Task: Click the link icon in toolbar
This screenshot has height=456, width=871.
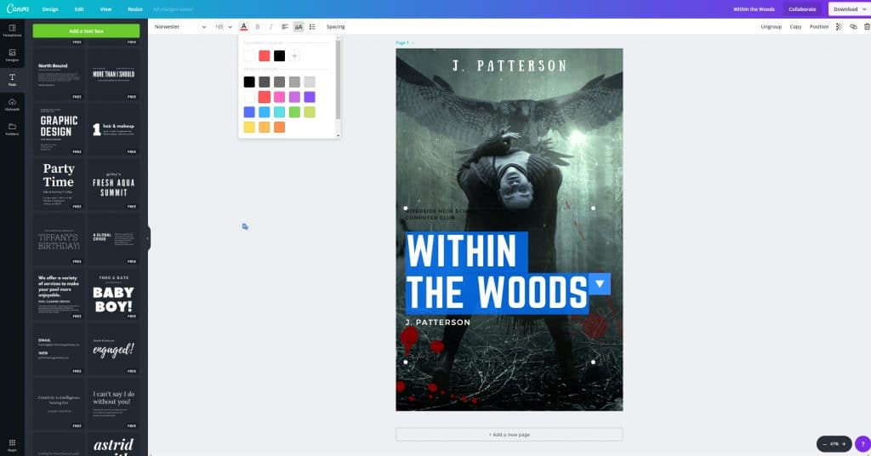Action: (853, 26)
